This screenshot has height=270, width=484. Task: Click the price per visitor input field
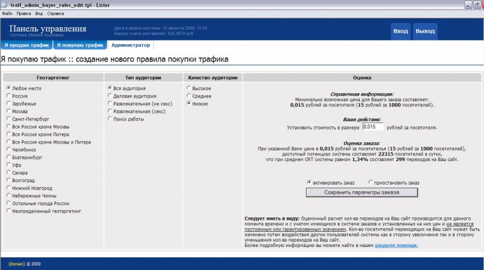pos(373,128)
